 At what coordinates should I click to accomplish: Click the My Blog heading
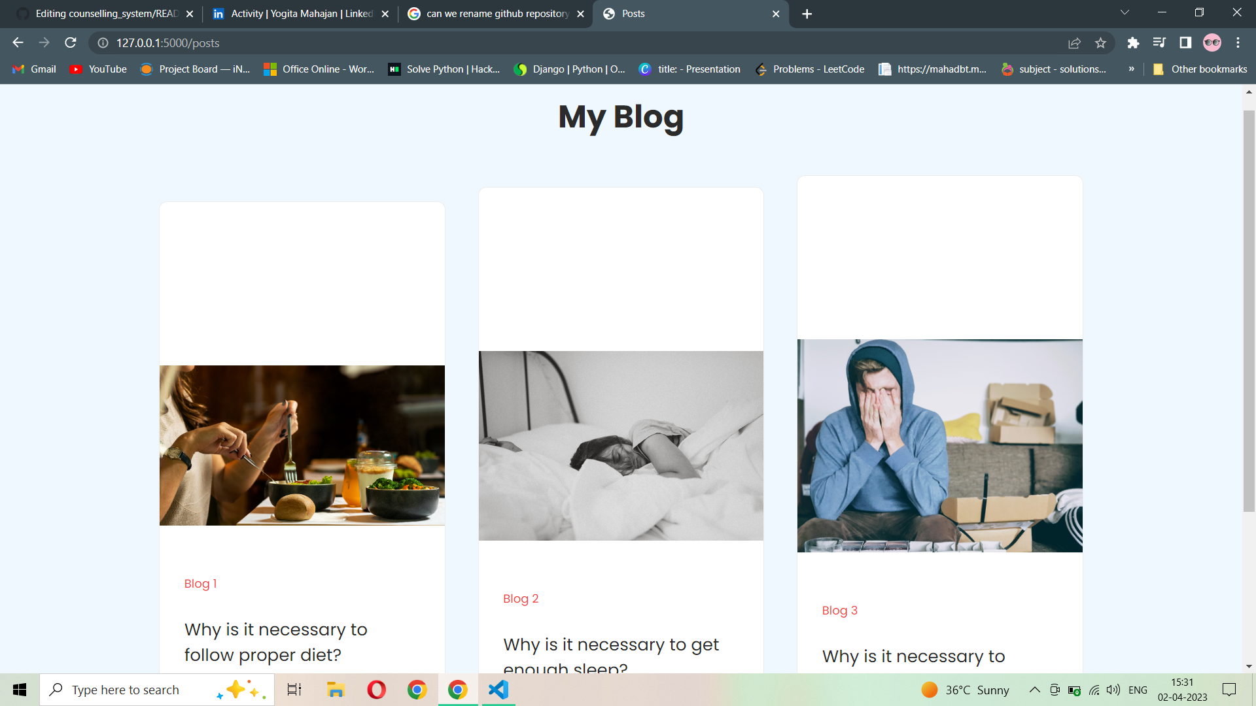621,118
